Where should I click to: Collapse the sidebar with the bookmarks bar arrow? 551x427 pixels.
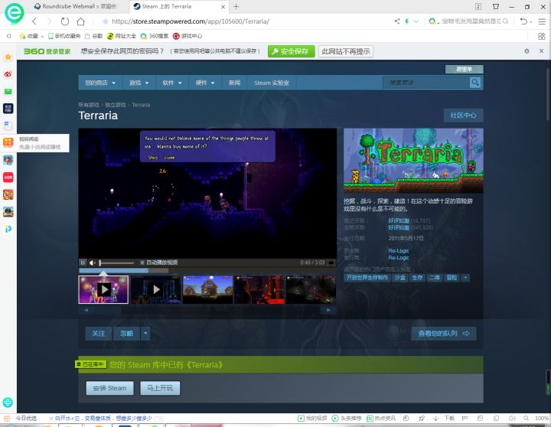(8, 36)
